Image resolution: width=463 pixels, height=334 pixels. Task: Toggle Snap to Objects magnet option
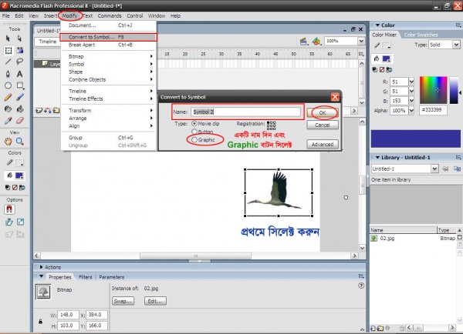click(9, 209)
